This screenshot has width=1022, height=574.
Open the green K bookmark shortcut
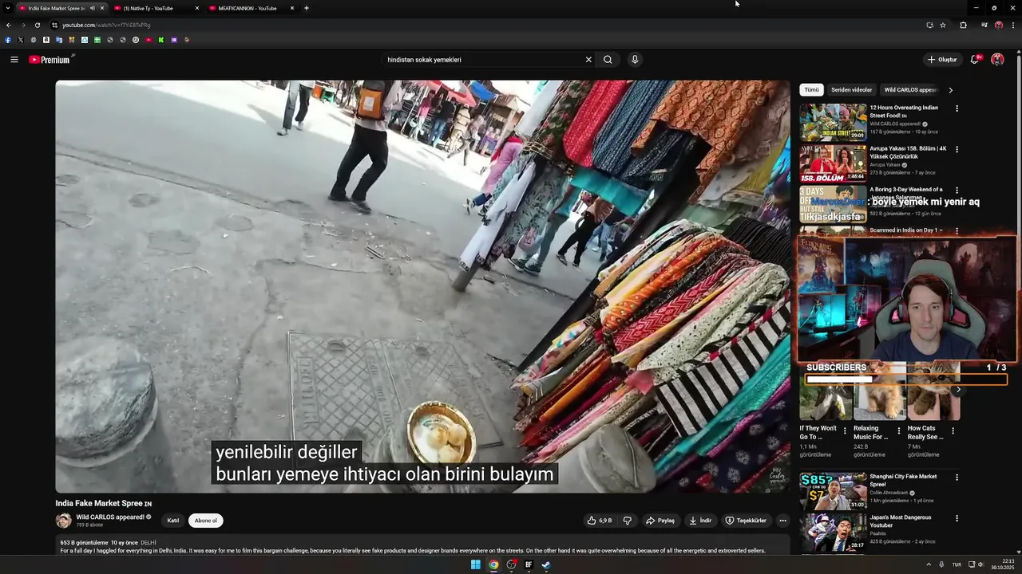[x=161, y=40]
